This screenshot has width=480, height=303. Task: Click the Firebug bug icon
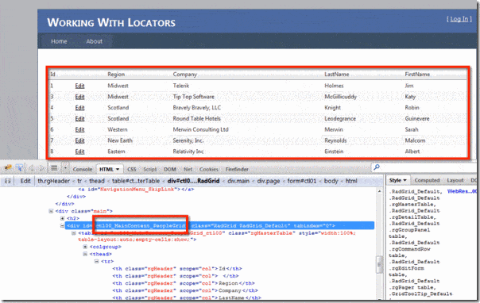(8, 167)
